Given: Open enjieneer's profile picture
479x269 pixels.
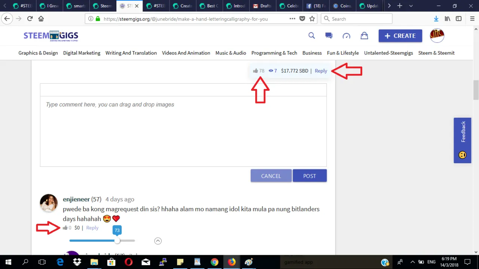Looking at the screenshot, I should click(x=49, y=203).
